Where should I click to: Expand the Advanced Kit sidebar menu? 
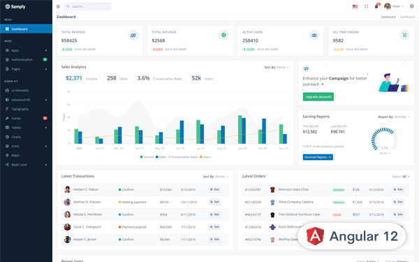point(27,100)
